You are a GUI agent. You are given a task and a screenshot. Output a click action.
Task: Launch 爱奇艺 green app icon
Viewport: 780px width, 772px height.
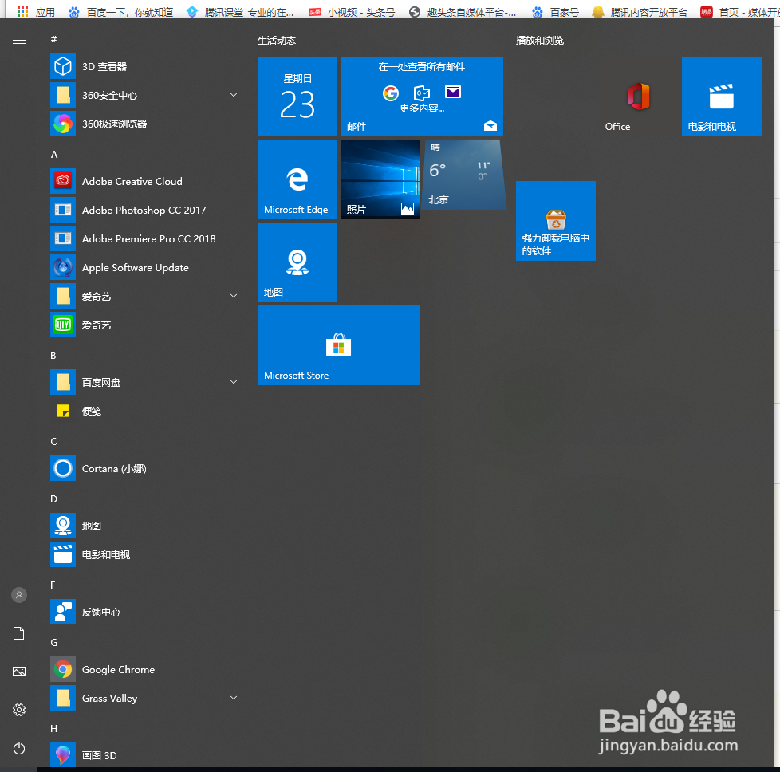pos(144,325)
